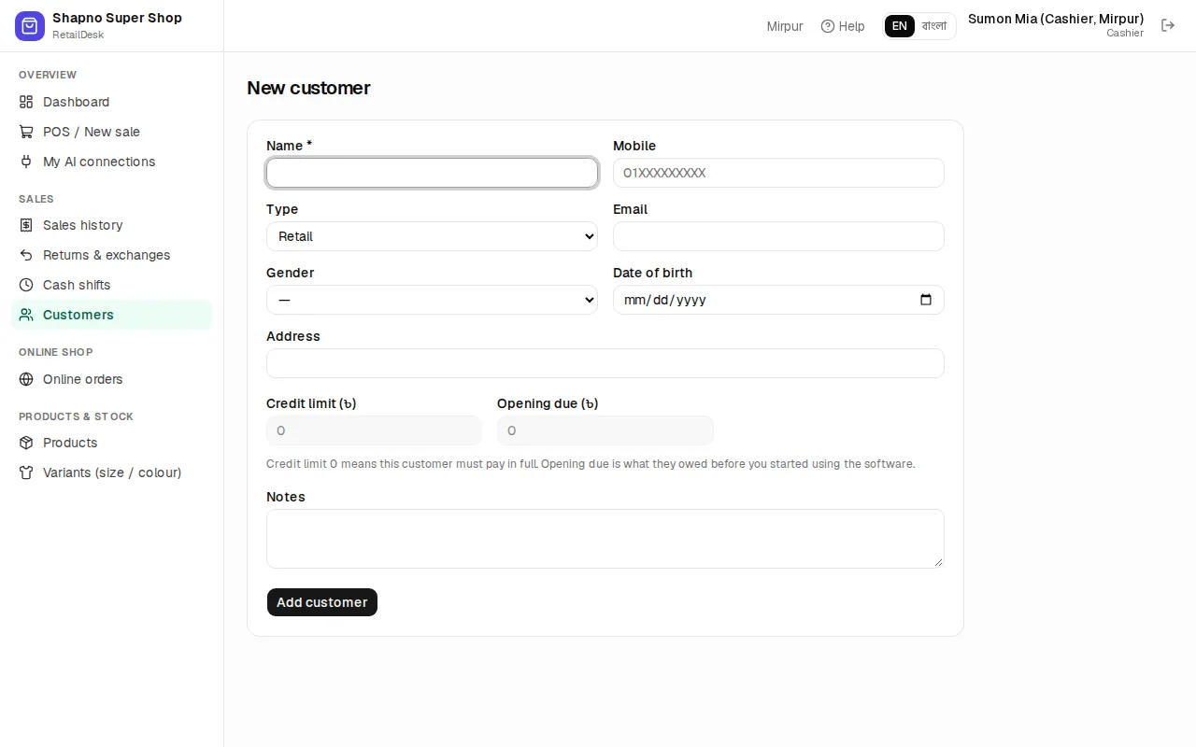Screen dimensions: 1196x747
Task: Click the Sumon Mia user name
Action: tap(1056, 19)
